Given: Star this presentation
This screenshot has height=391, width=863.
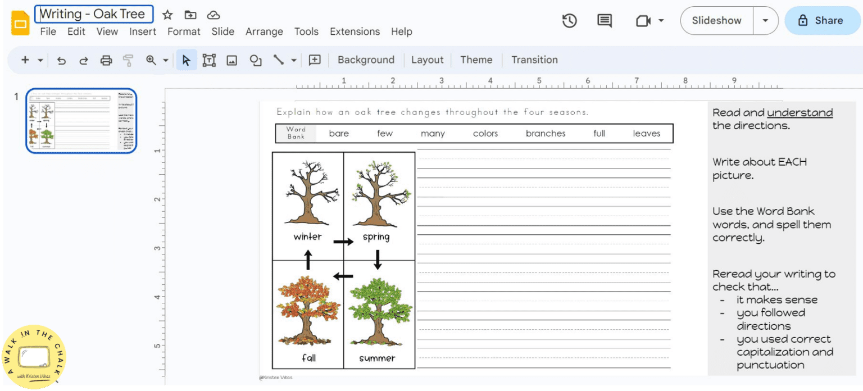Looking at the screenshot, I should point(167,15).
